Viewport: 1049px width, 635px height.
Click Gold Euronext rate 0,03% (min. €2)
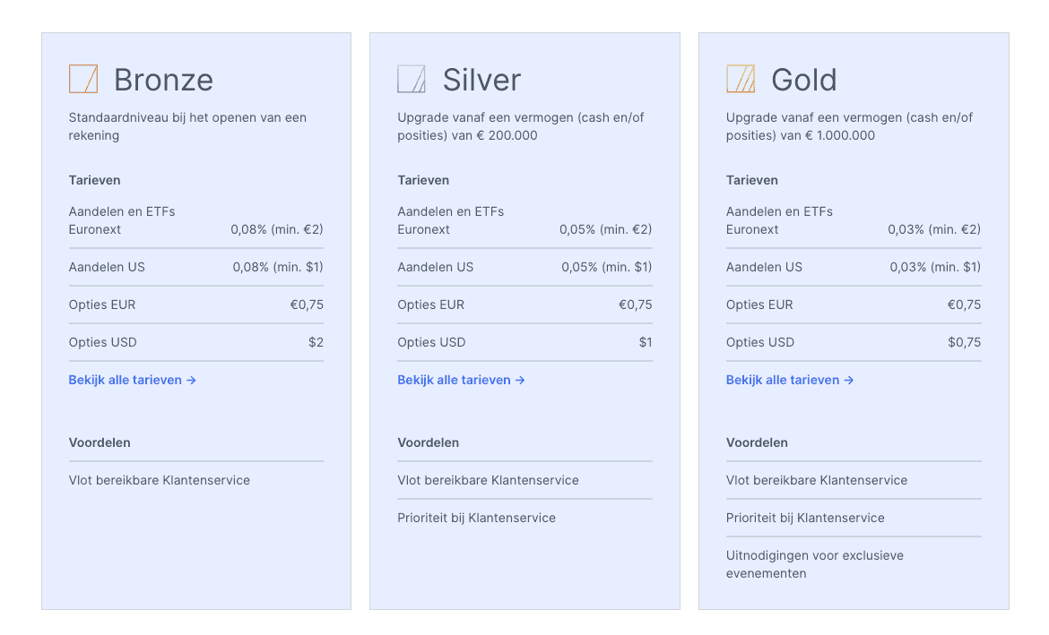pyautogui.click(x=934, y=229)
